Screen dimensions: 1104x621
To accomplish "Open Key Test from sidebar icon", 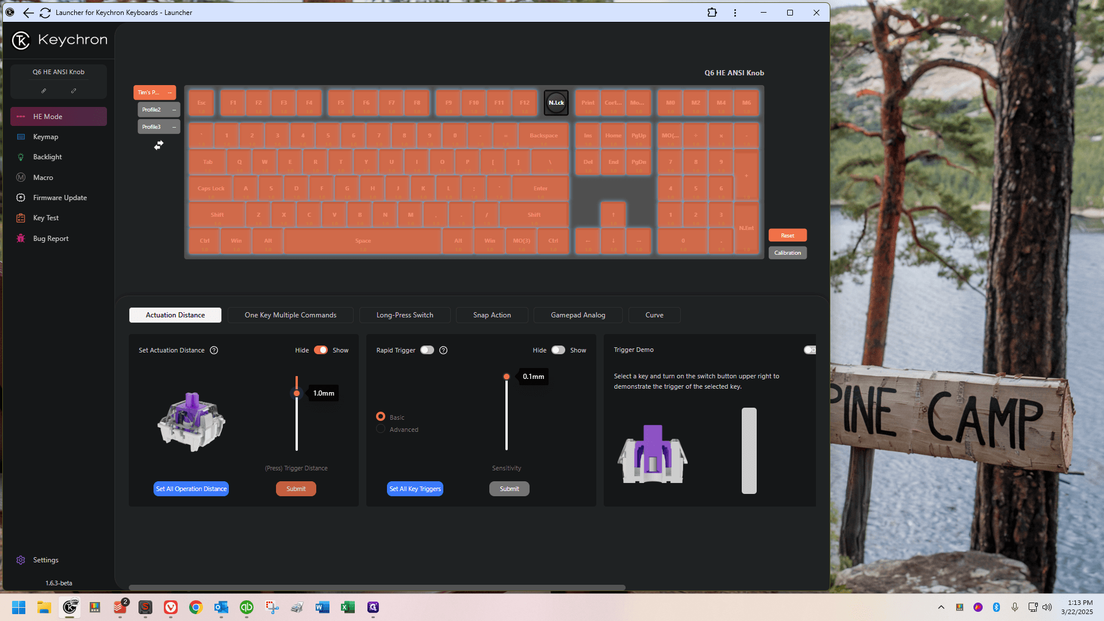I will [x=21, y=218].
